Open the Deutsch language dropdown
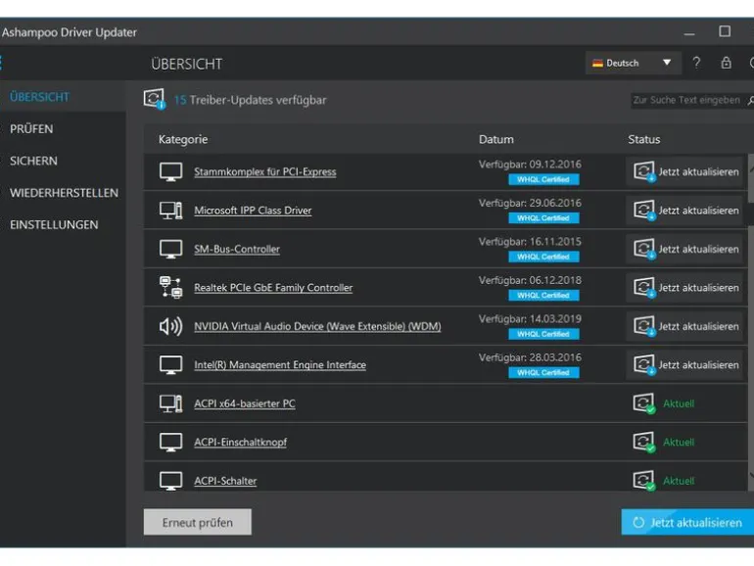Viewport: 754px width, 566px height. click(633, 63)
